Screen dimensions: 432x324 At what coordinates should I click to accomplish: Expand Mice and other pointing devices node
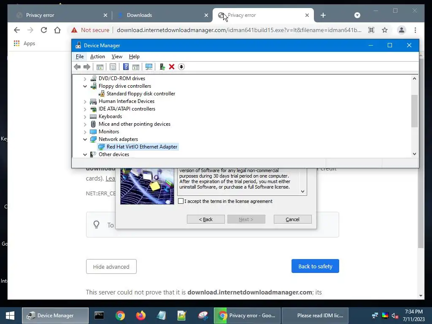[85, 124]
